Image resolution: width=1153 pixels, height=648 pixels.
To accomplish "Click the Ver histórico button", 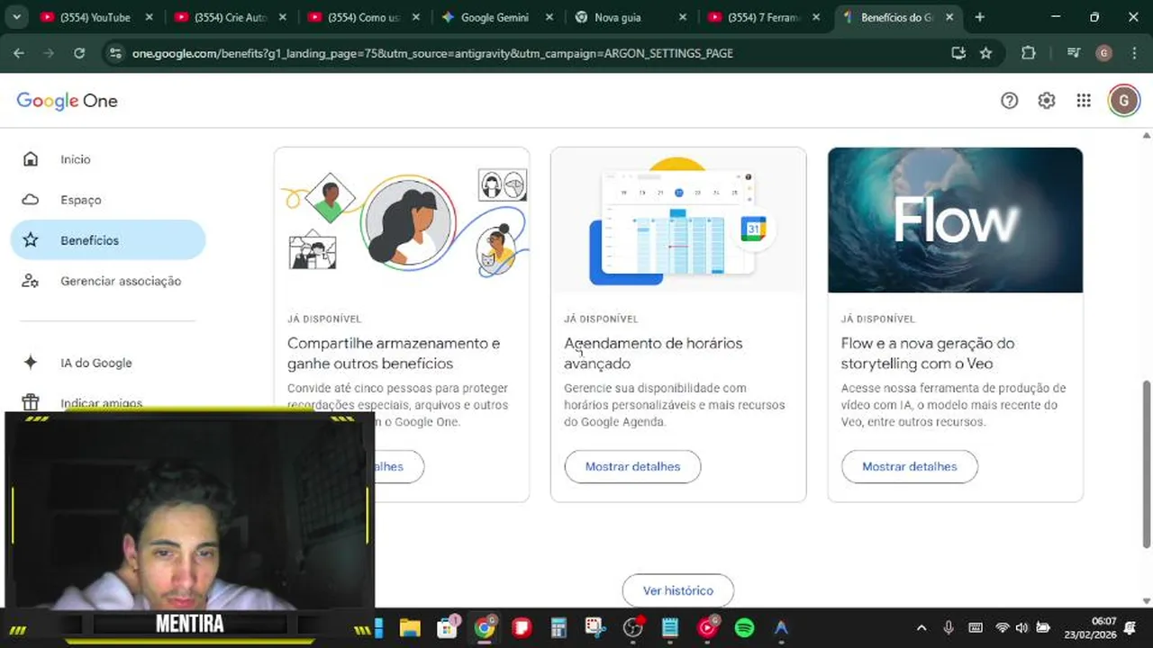I will tap(678, 590).
